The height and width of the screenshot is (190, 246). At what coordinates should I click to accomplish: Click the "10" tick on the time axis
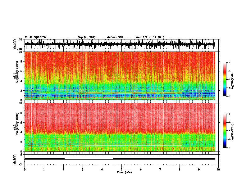point(218,170)
